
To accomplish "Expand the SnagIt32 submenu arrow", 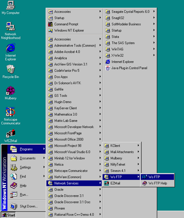I will pos(154,18).
